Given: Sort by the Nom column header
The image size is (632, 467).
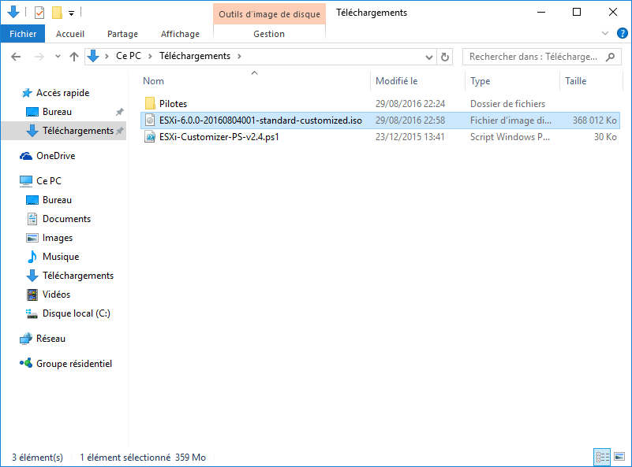Looking at the screenshot, I should [154, 81].
